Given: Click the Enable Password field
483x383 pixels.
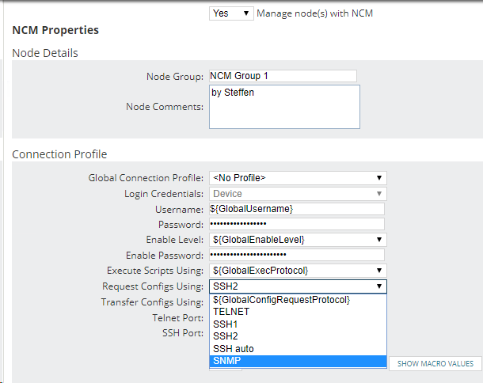Looking at the screenshot, I should pos(297,255).
